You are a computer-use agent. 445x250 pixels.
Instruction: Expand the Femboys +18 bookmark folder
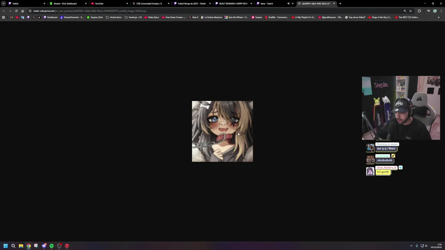(133, 17)
